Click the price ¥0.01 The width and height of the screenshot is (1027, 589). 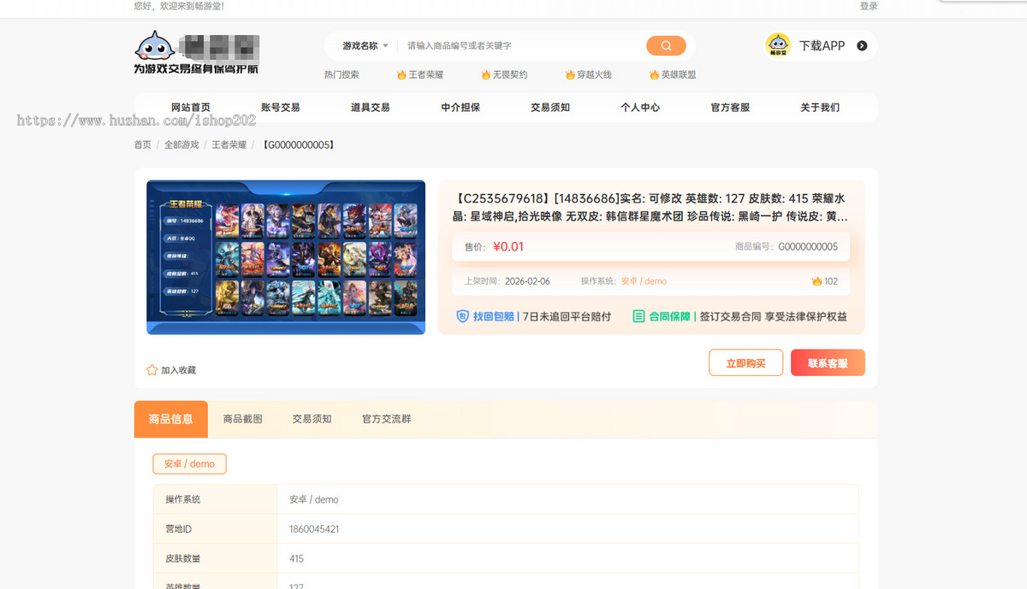[508, 247]
